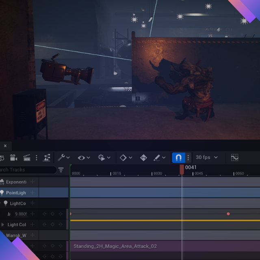Click the auto-key icon in toolbar
The width and height of the screenshot is (260, 260).
[x=143, y=158]
